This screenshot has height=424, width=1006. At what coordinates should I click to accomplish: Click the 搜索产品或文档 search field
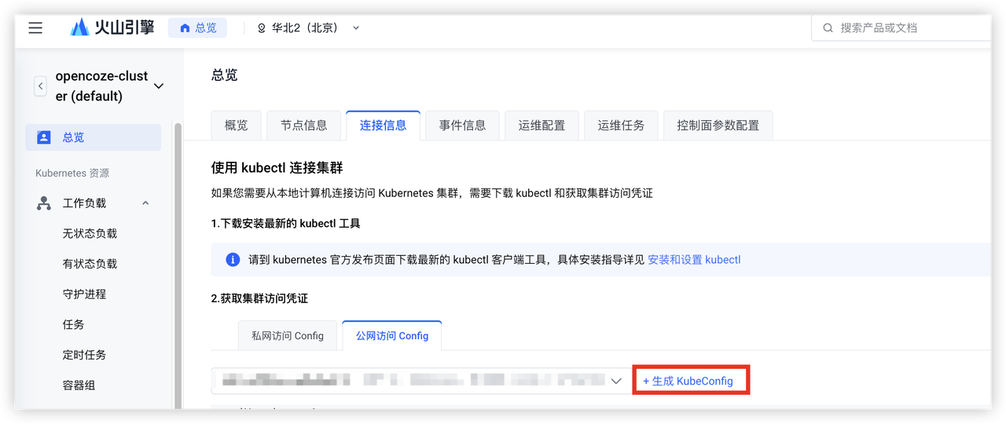click(x=904, y=28)
